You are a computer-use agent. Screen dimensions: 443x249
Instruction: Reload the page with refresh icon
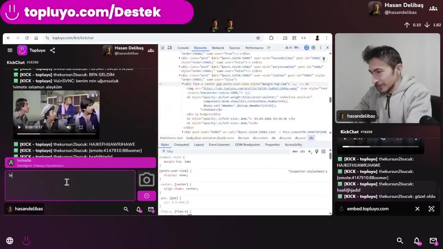pyautogui.click(x=27, y=38)
